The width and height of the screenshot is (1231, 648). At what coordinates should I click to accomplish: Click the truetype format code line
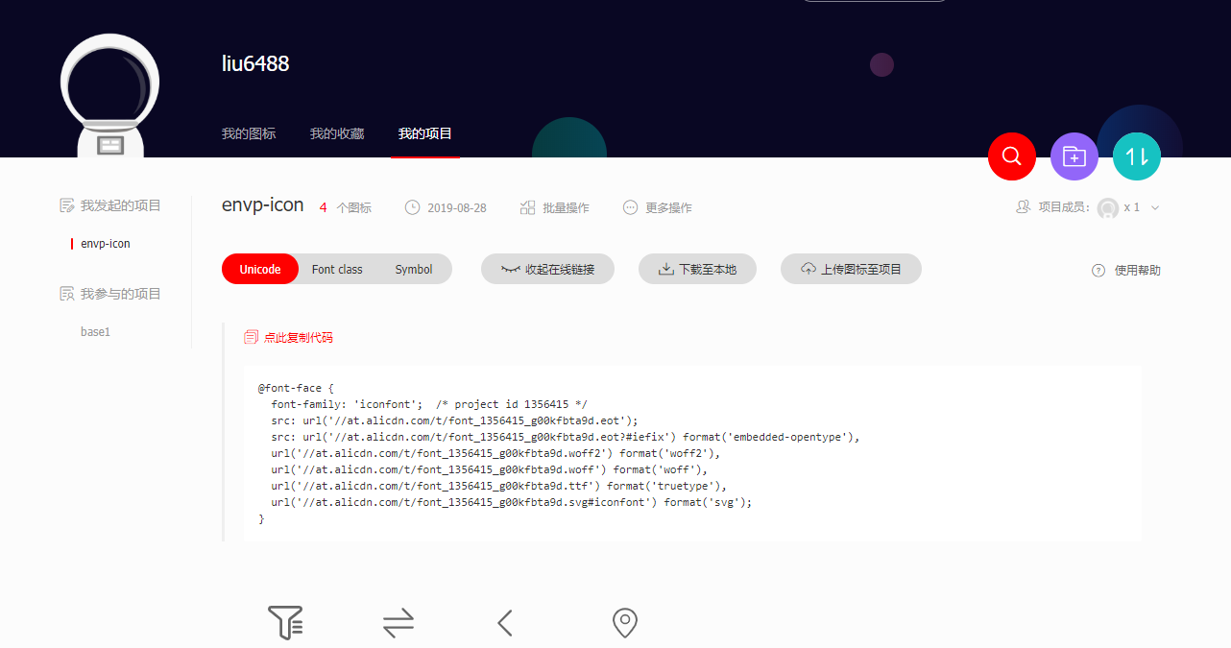[x=499, y=486]
